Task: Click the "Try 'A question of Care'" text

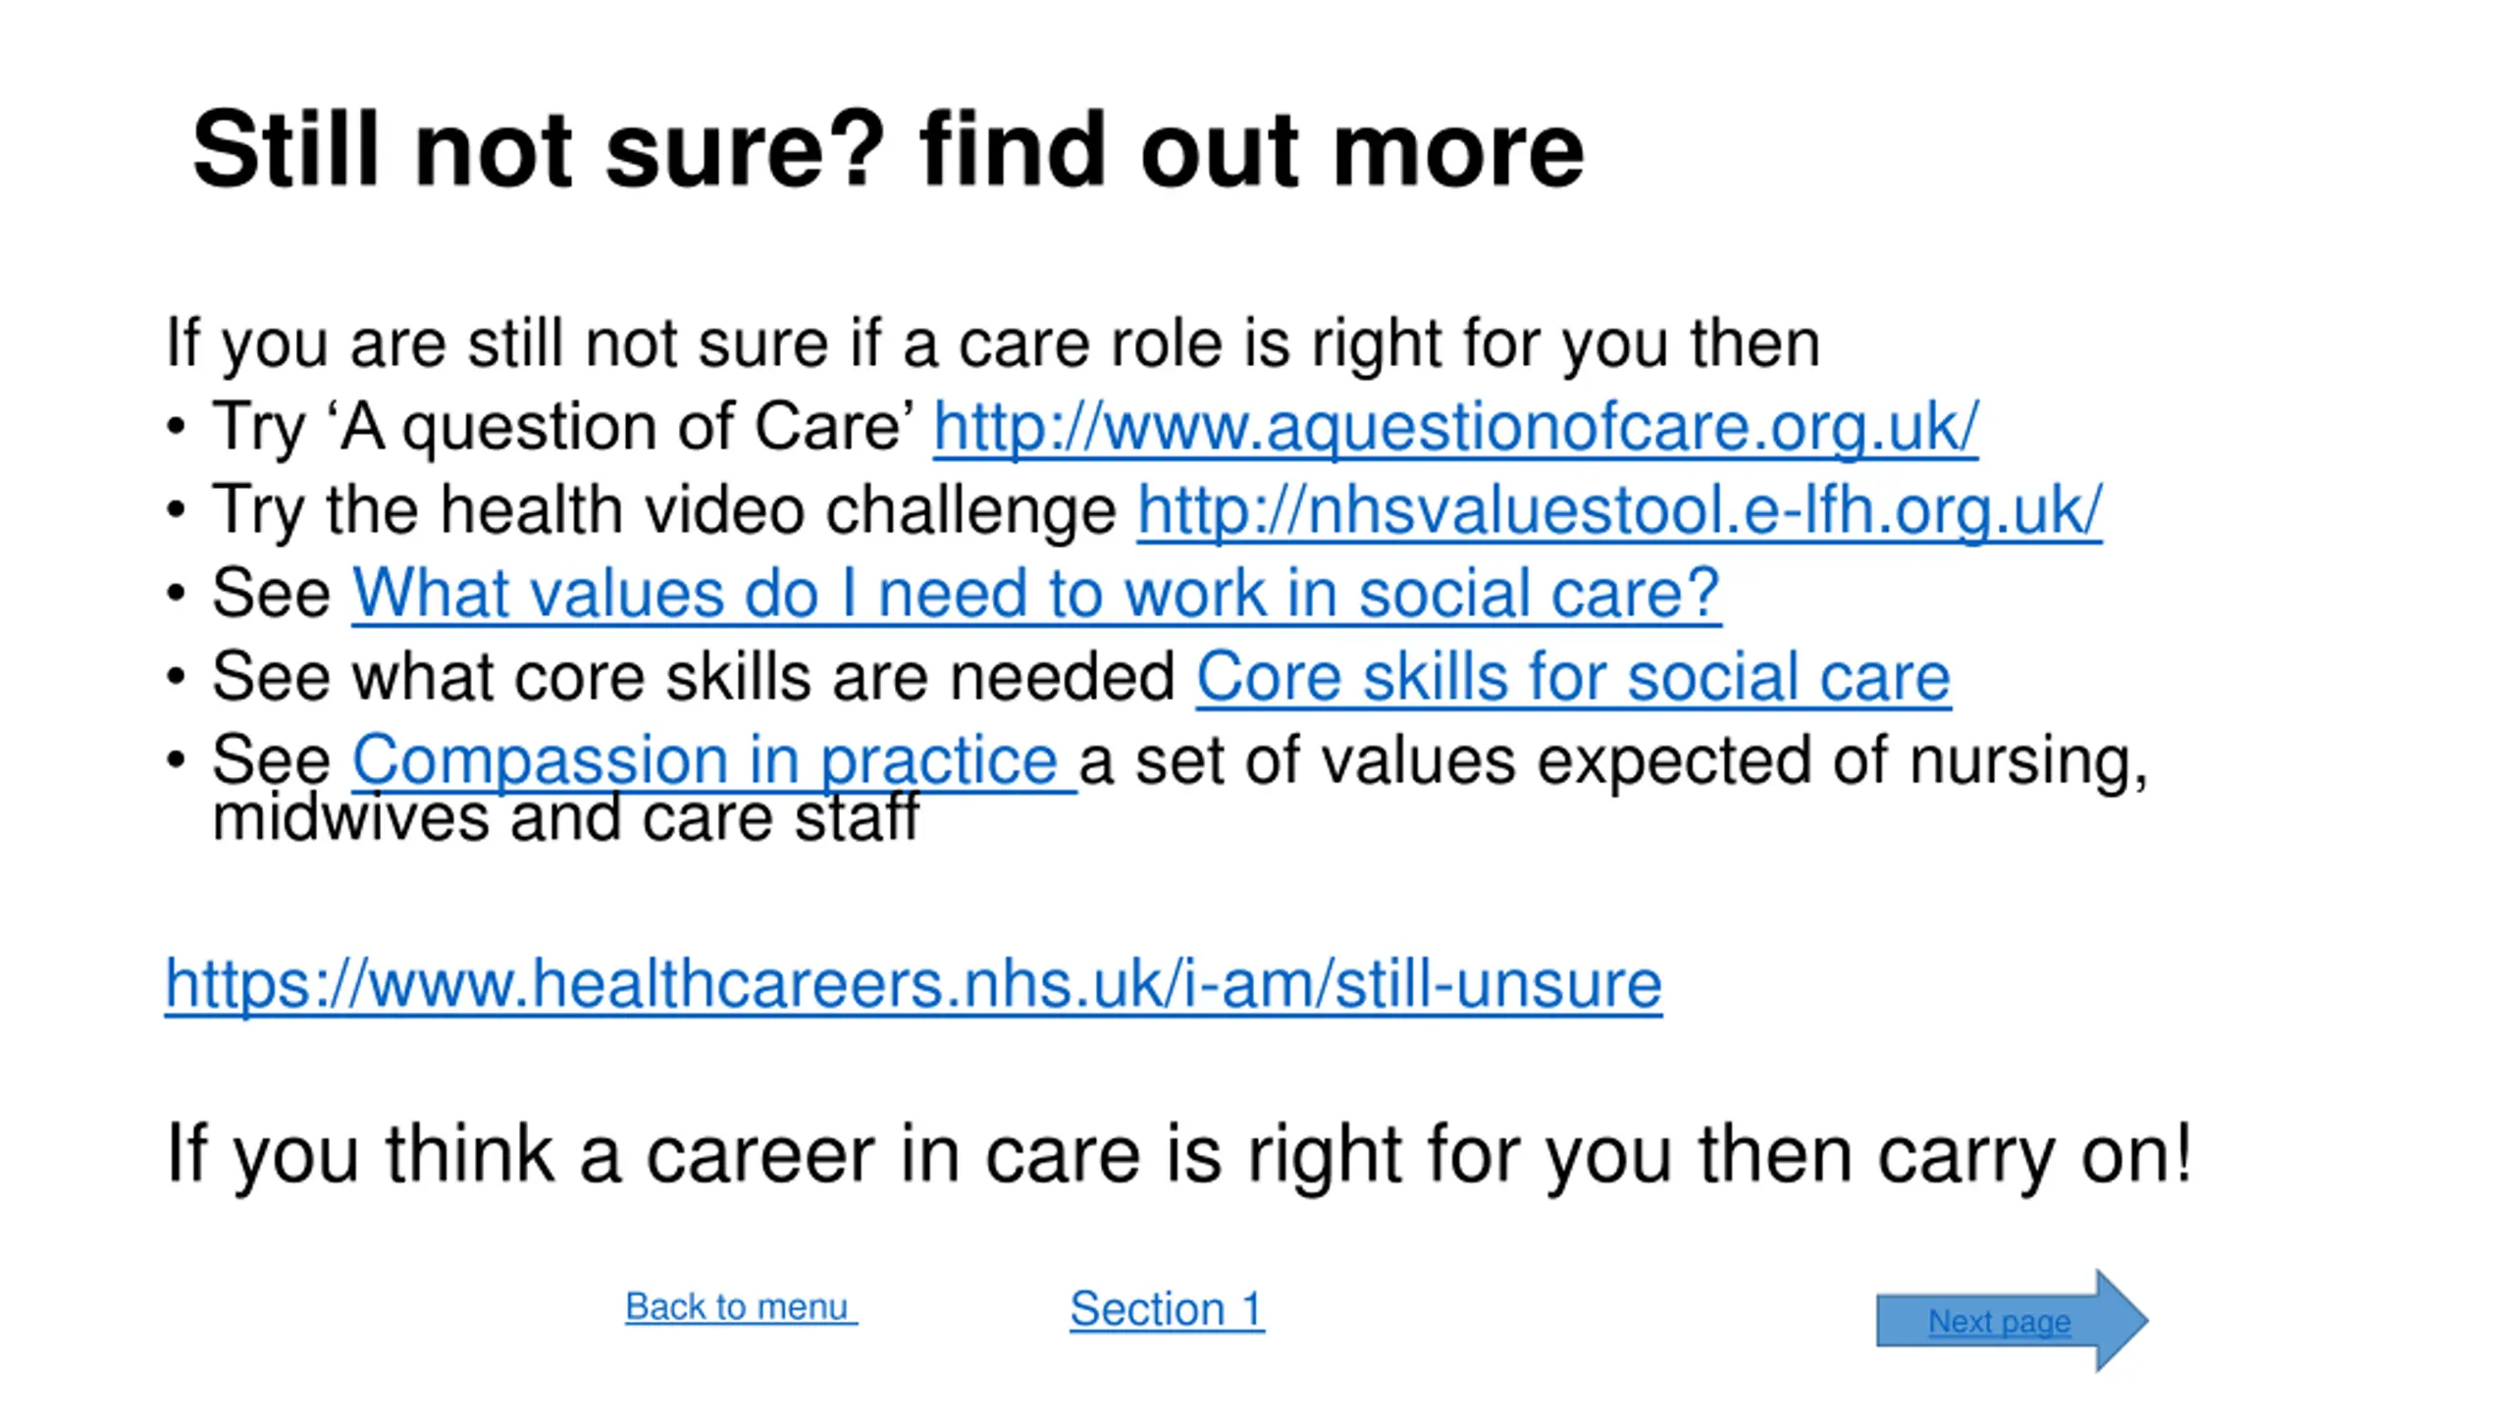Action: click(x=564, y=428)
